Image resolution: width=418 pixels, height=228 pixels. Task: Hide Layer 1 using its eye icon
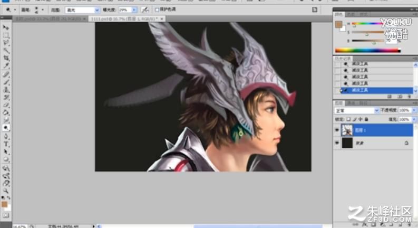pyautogui.click(x=337, y=130)
